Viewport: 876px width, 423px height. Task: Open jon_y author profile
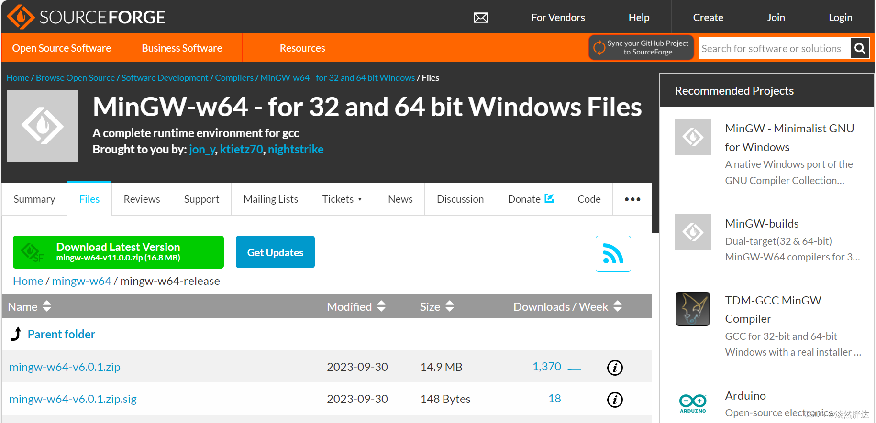point(202,150)
